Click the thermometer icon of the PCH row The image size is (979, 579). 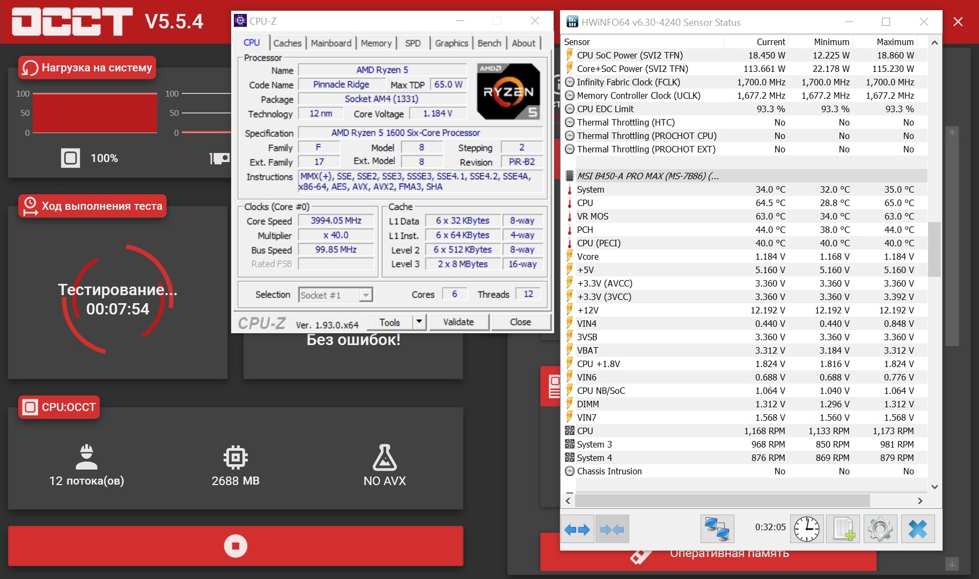(x=569, y=230)
